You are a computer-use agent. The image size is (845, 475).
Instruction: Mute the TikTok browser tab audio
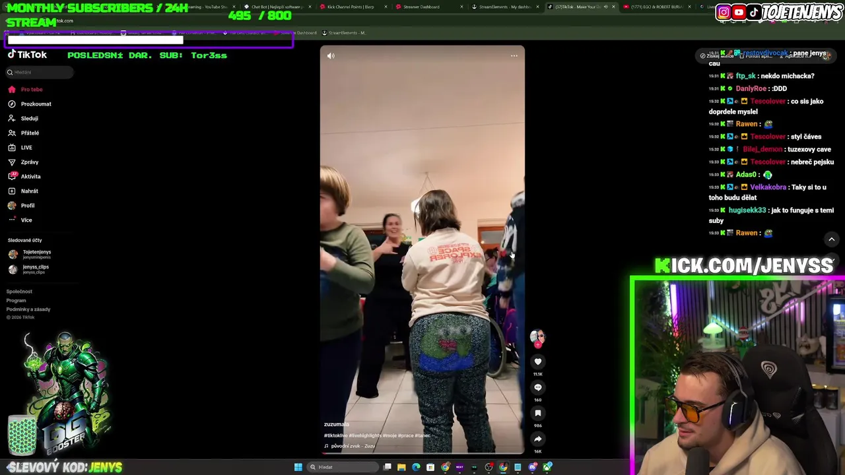605,7
